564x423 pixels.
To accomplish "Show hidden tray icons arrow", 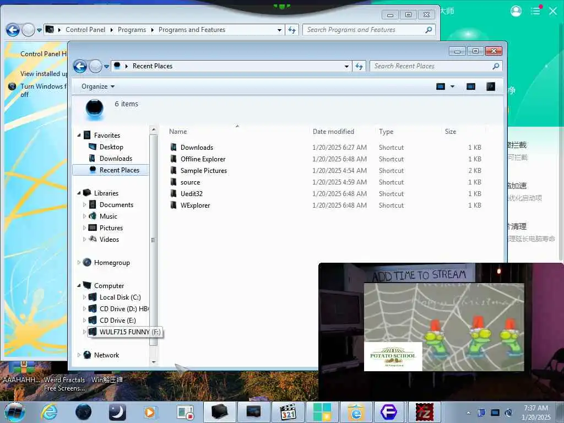I will click(x=468, y=413).
